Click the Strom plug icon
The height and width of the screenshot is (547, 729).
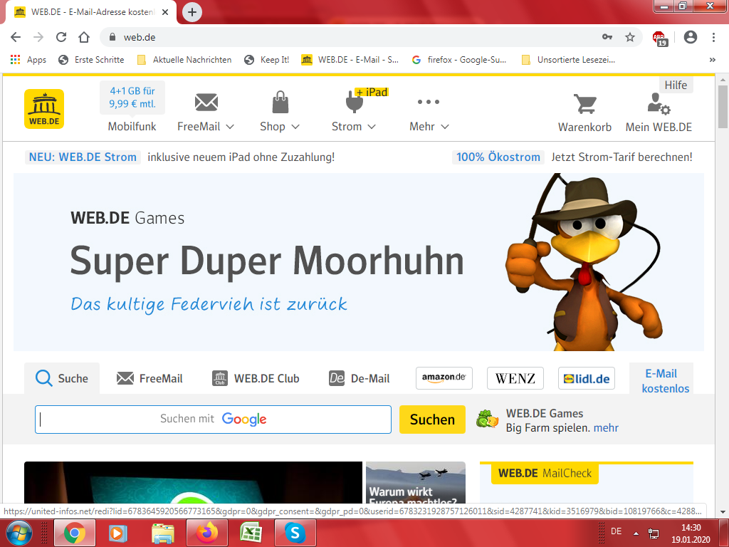pyautogui.click(x=355, y=102)
